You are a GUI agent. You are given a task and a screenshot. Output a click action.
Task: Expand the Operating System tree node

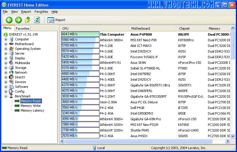click(x=6, y=49)
